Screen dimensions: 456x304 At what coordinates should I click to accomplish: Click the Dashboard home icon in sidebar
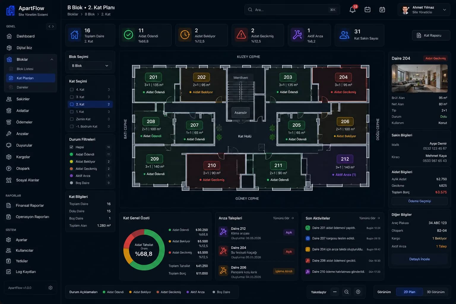[9, 36]
